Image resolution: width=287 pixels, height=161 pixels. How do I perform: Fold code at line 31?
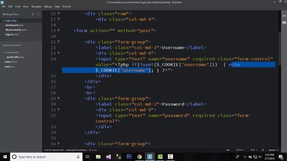59,110
